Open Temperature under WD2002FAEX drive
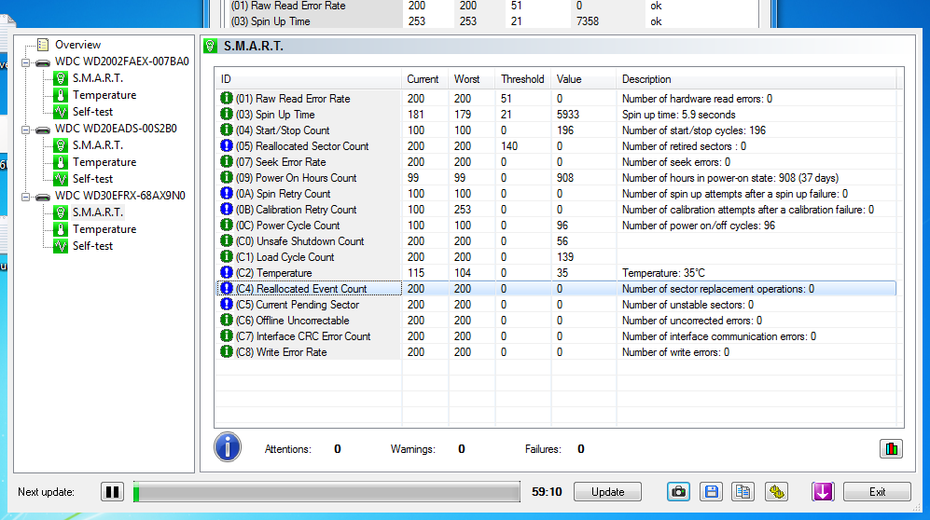 (104, 95)
